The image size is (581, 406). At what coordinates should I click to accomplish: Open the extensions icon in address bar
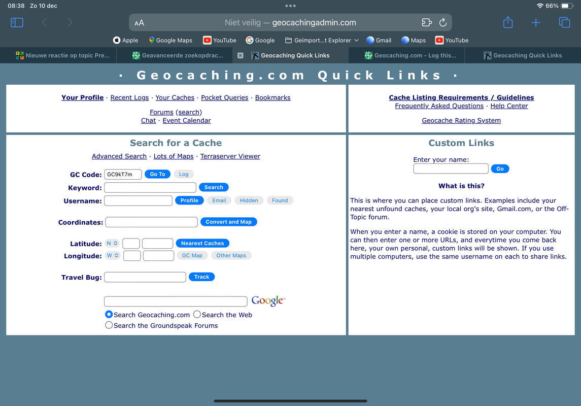click(427, 23)
